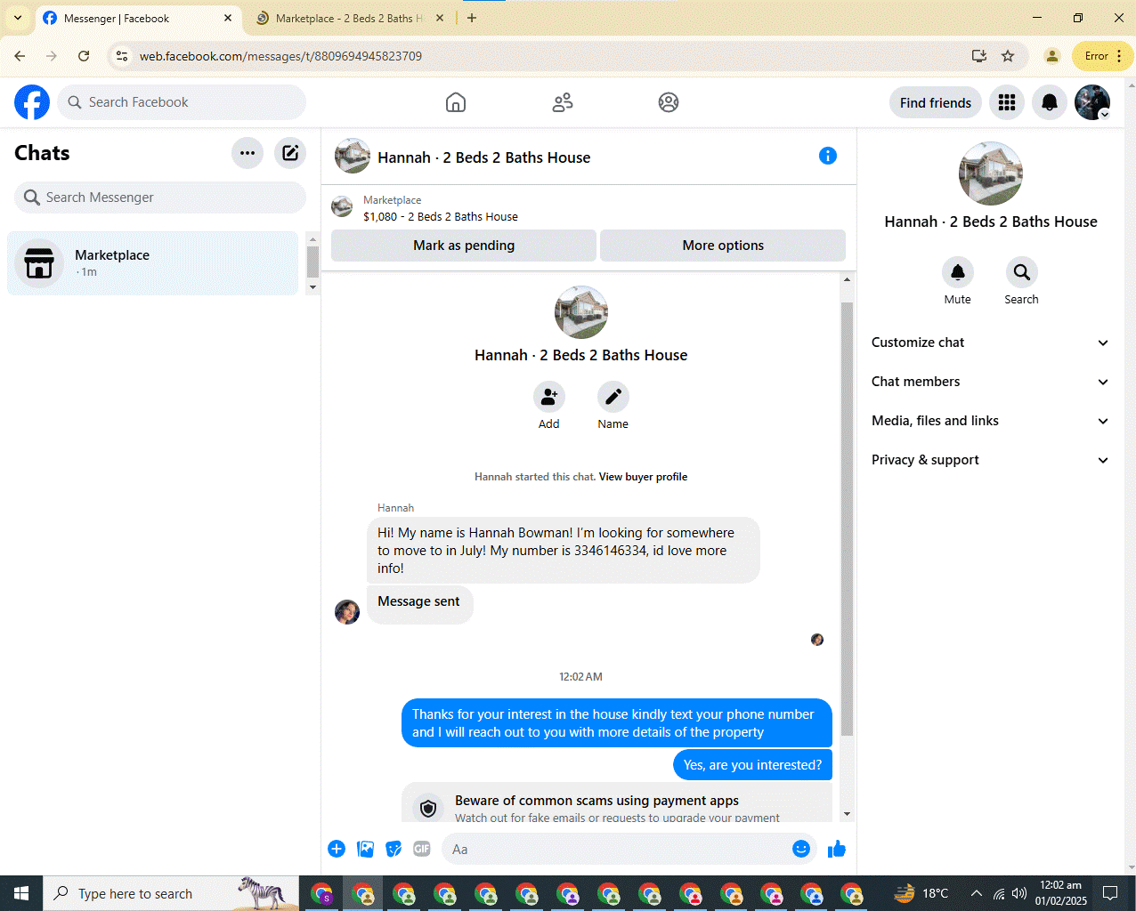Open the install app icon in address bar
This screenshot has width=1136, height=911.
[979, 56]
